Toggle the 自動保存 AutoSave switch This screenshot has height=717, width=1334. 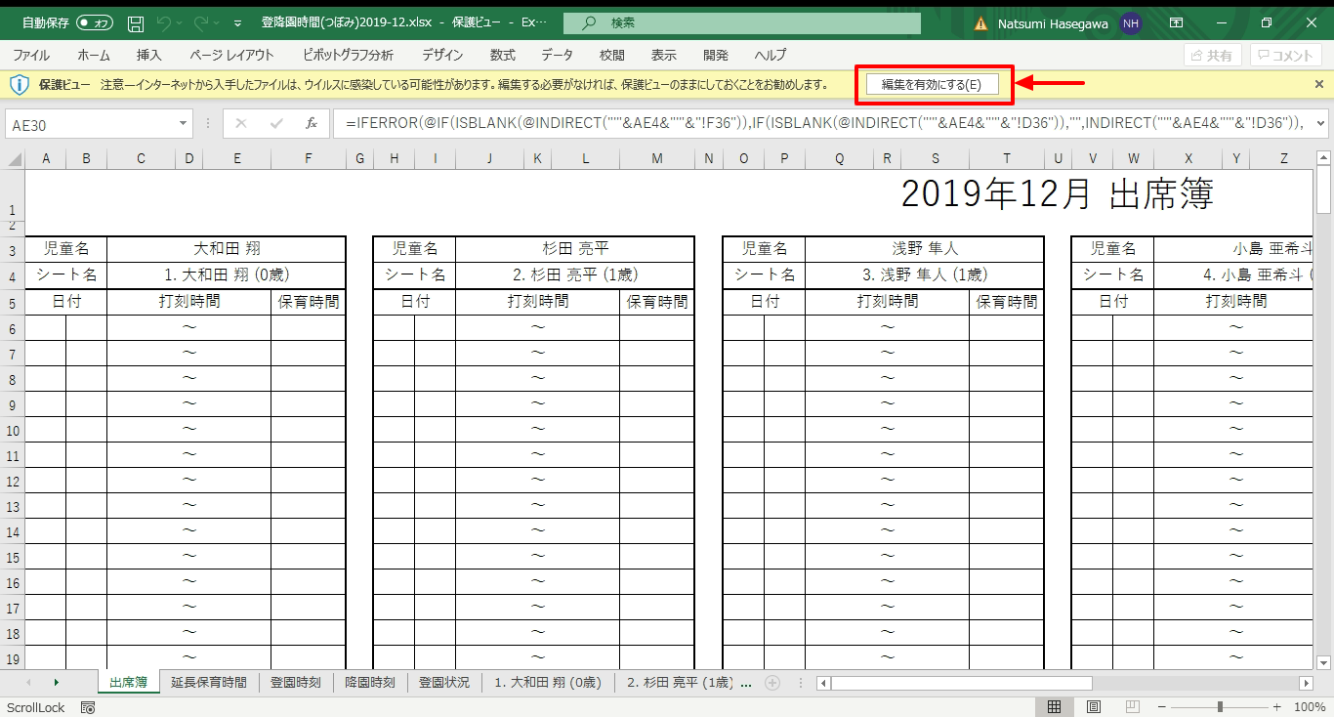point(95,23)
